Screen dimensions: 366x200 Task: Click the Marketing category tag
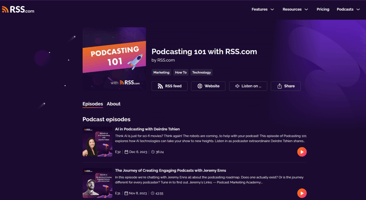[161, 72]
